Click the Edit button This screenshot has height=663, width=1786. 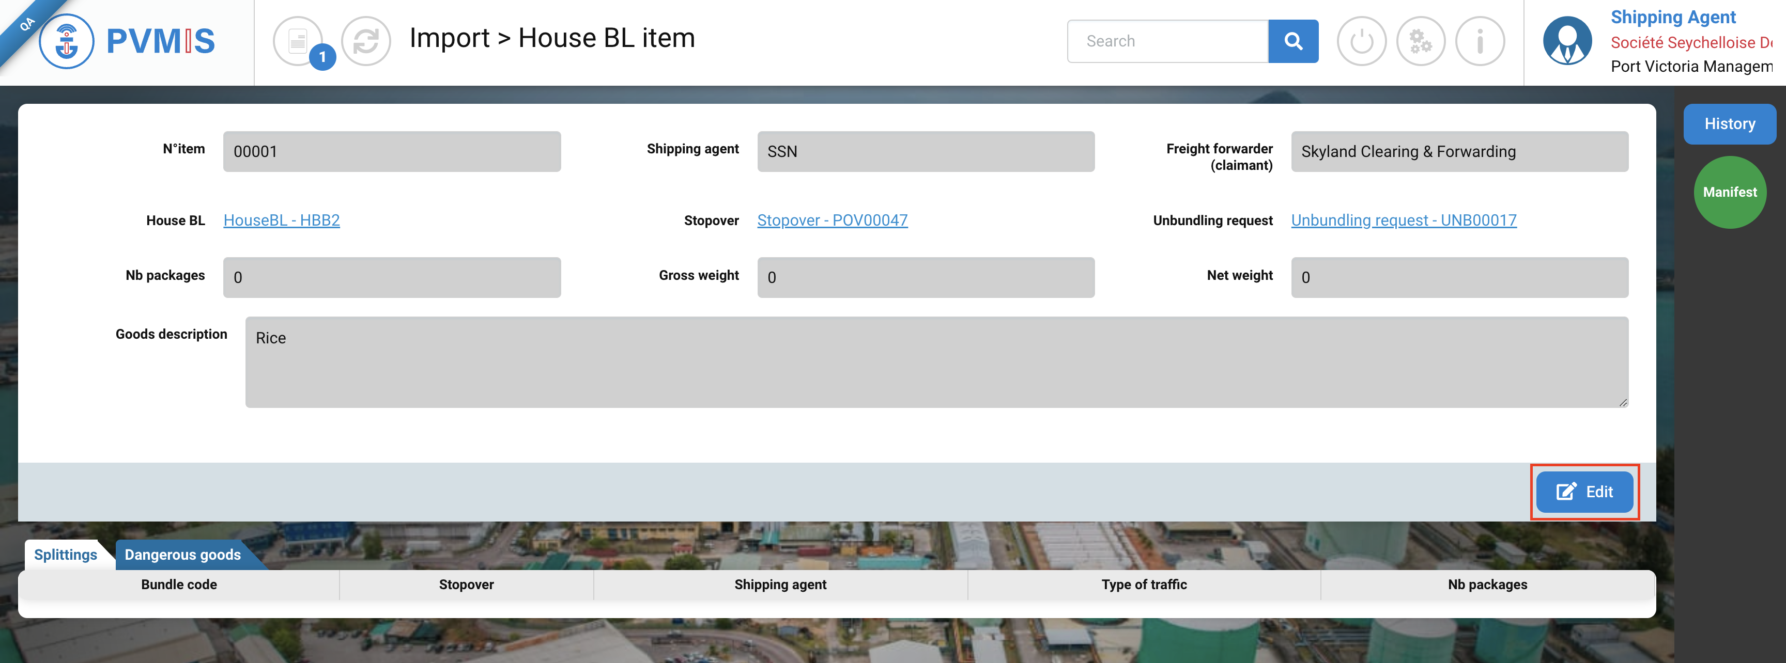tap(1584, 492)
